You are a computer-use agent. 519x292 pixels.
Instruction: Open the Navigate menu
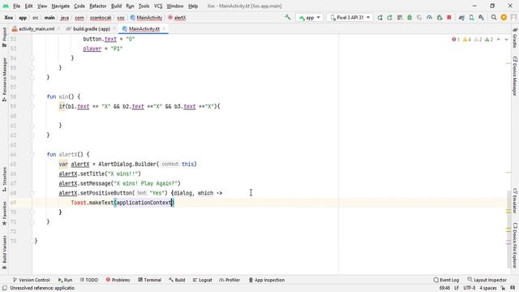coord(61,6)
